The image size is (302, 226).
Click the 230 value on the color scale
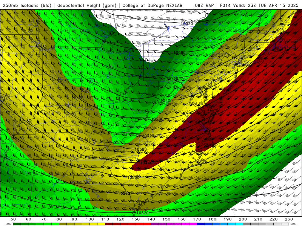click(x=289, y=219)
